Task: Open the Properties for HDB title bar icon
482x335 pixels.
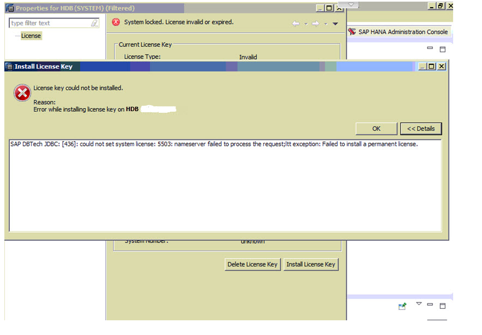Action: 10,8
